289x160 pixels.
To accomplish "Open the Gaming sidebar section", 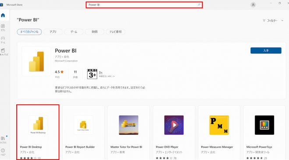I will point(3,39).
